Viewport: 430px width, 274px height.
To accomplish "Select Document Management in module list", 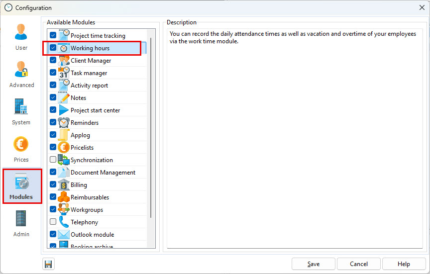I will pyautogui.click(x=103, y=173).
